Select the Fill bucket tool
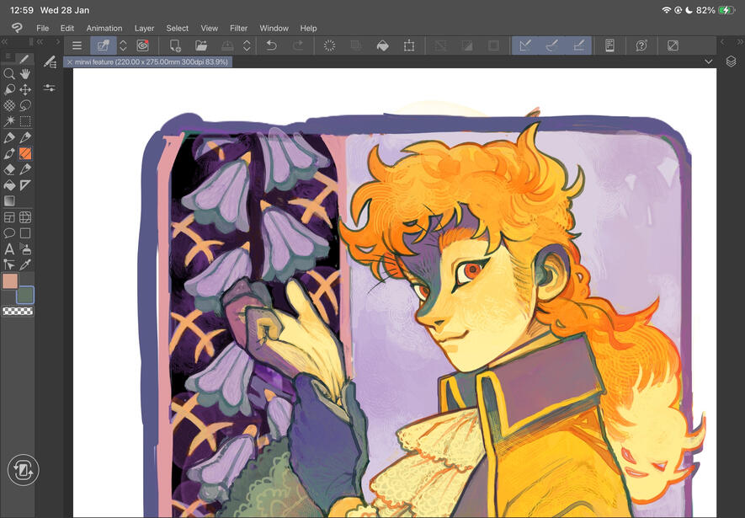745x518 pixels. [x=9, y=184]
